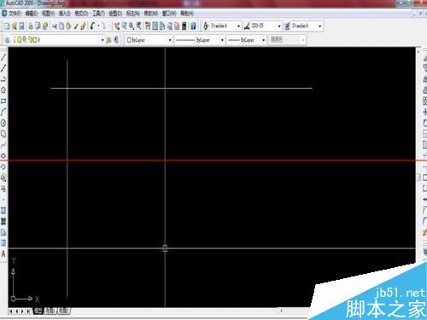
Task: Open the ByLayer lineweight dropdown
Action: pos(263,40)
